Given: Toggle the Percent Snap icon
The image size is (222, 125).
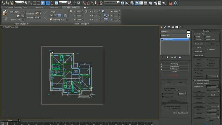Looking at the screenshot, I should (x=93, y=3).
